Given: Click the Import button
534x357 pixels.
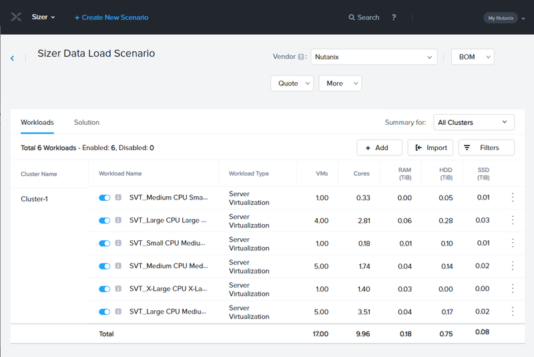Looking at the screenshot, I should (431, 147).
